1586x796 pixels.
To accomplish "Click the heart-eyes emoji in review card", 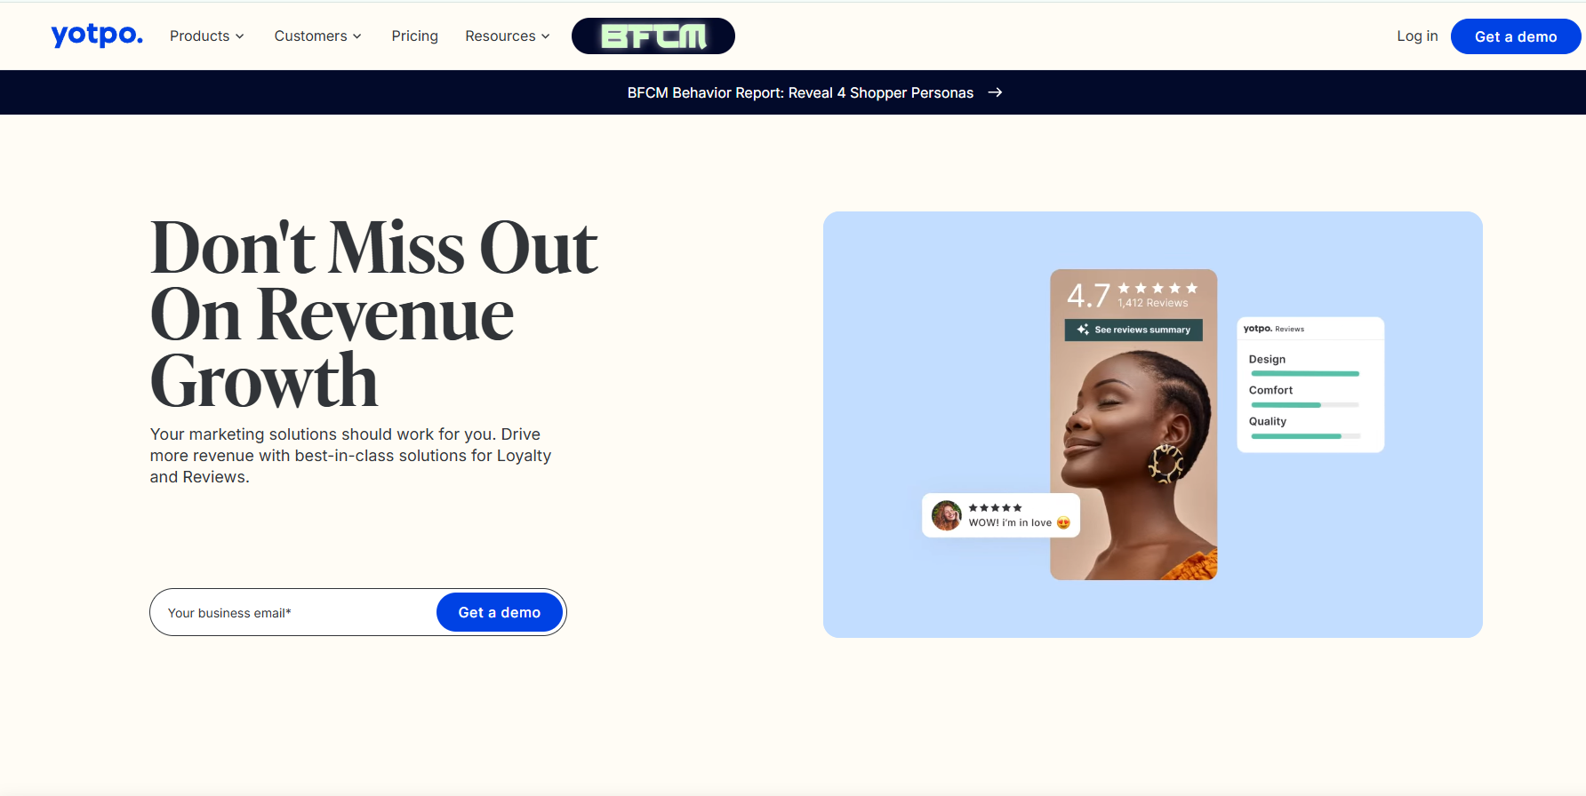I will (1063, 522).
